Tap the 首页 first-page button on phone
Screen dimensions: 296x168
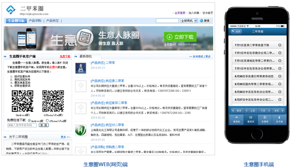coord(237,111)
